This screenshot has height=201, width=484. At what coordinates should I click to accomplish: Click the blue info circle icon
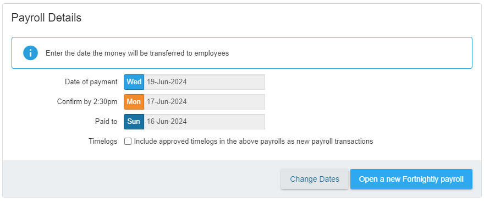tap(30, 53)
